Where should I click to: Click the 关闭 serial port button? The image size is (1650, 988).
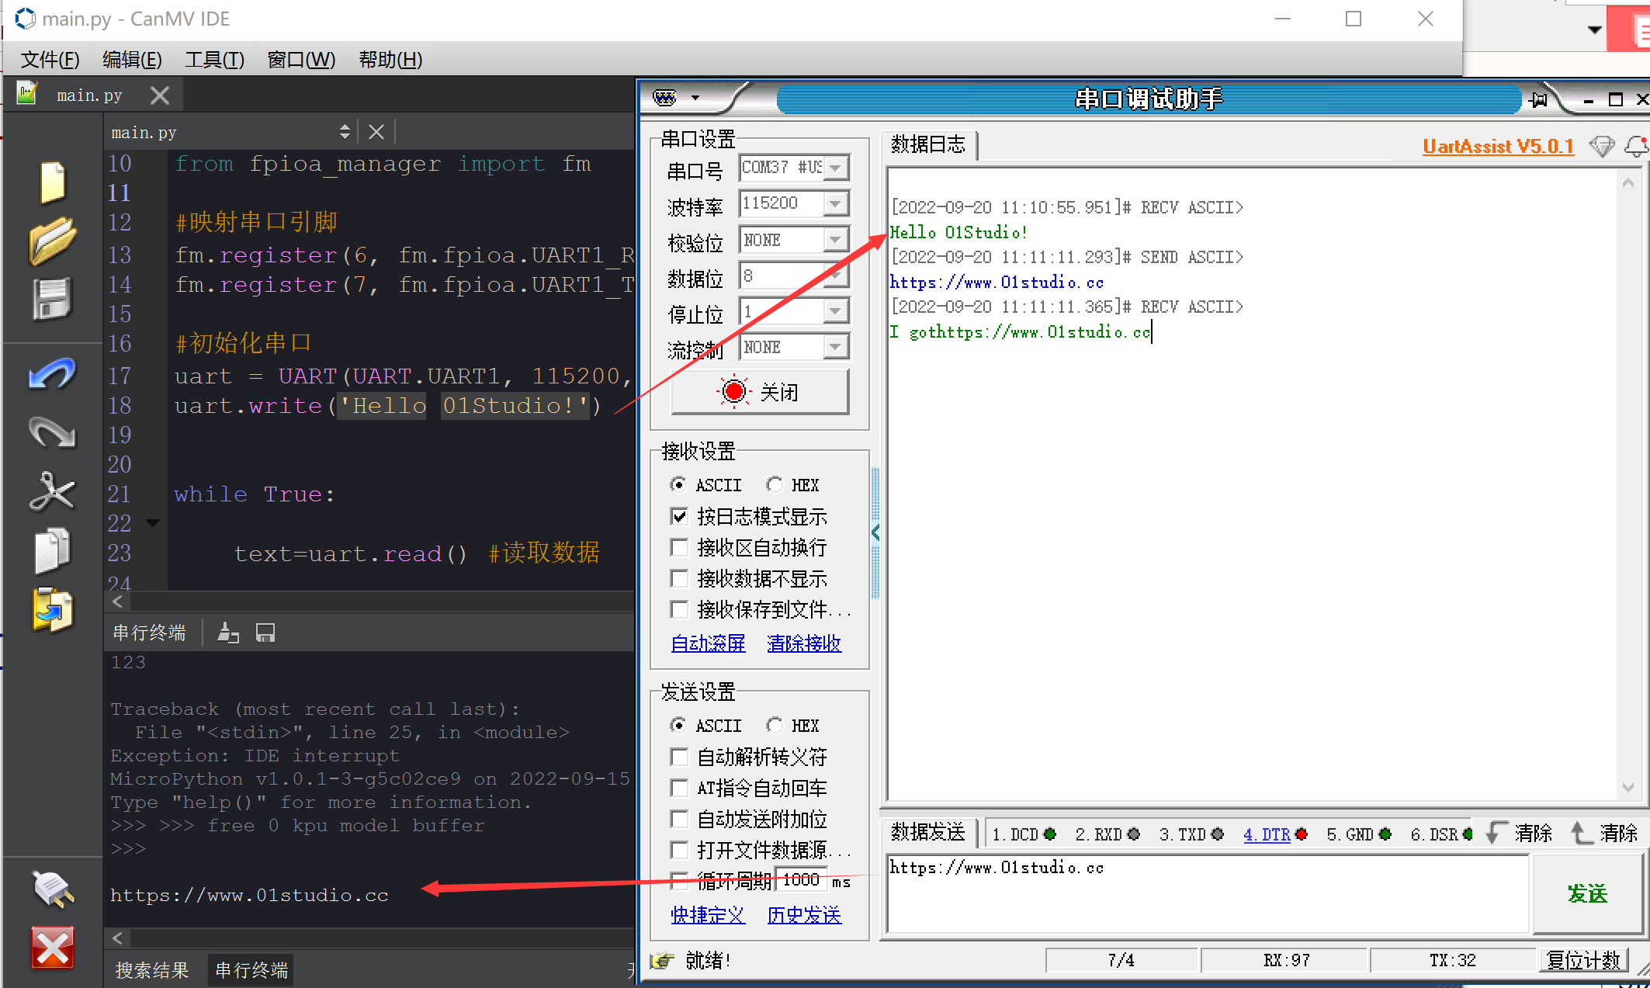760,392
